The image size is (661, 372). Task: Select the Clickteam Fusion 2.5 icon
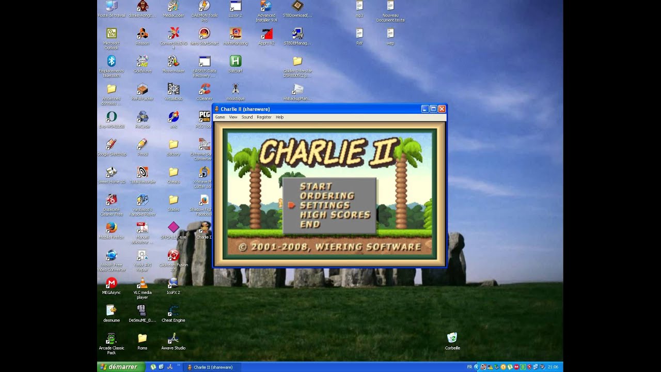pyautogui.click(x=174, y=260)
